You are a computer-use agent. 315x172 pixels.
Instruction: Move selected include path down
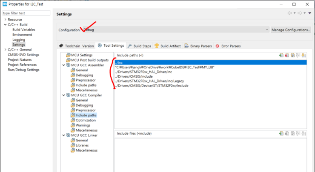coord(304,55)
